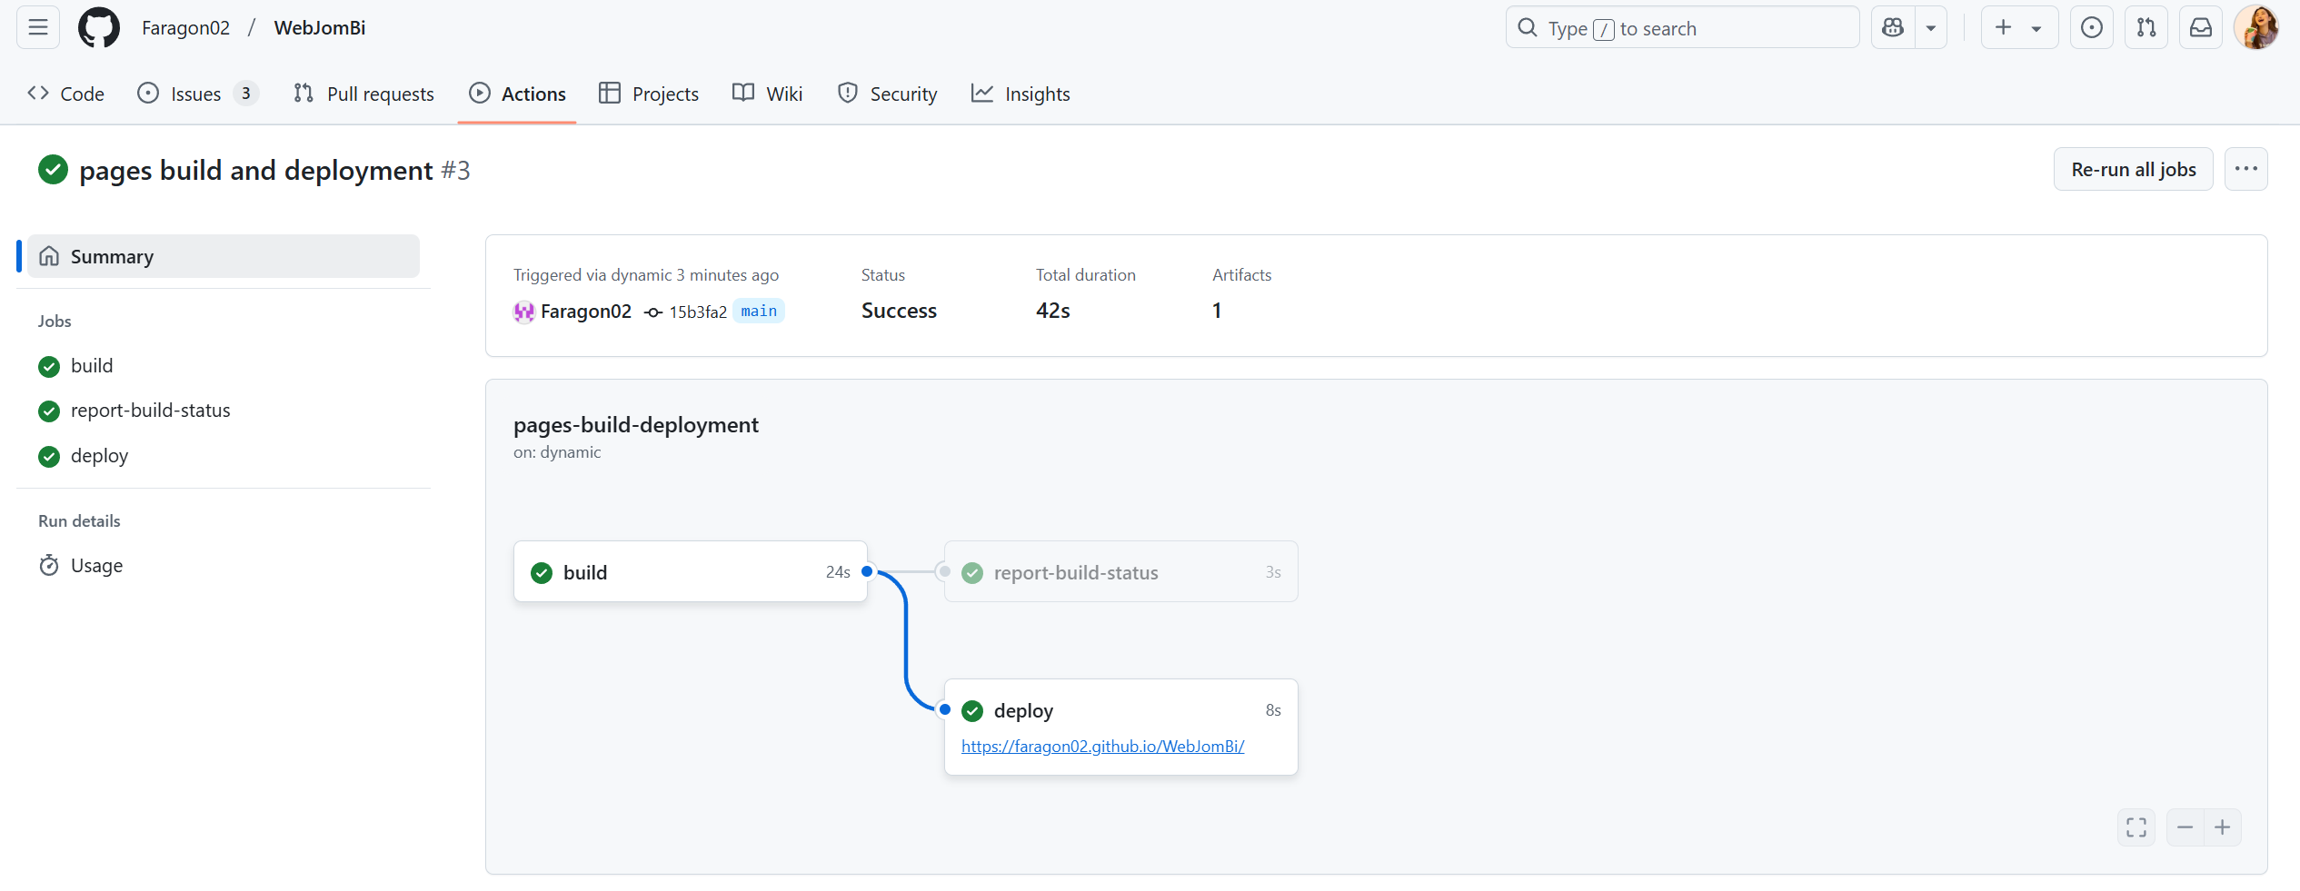2300x891 pixels.
Task: Switch to the Insights tab
Action: pos(1021,94)
